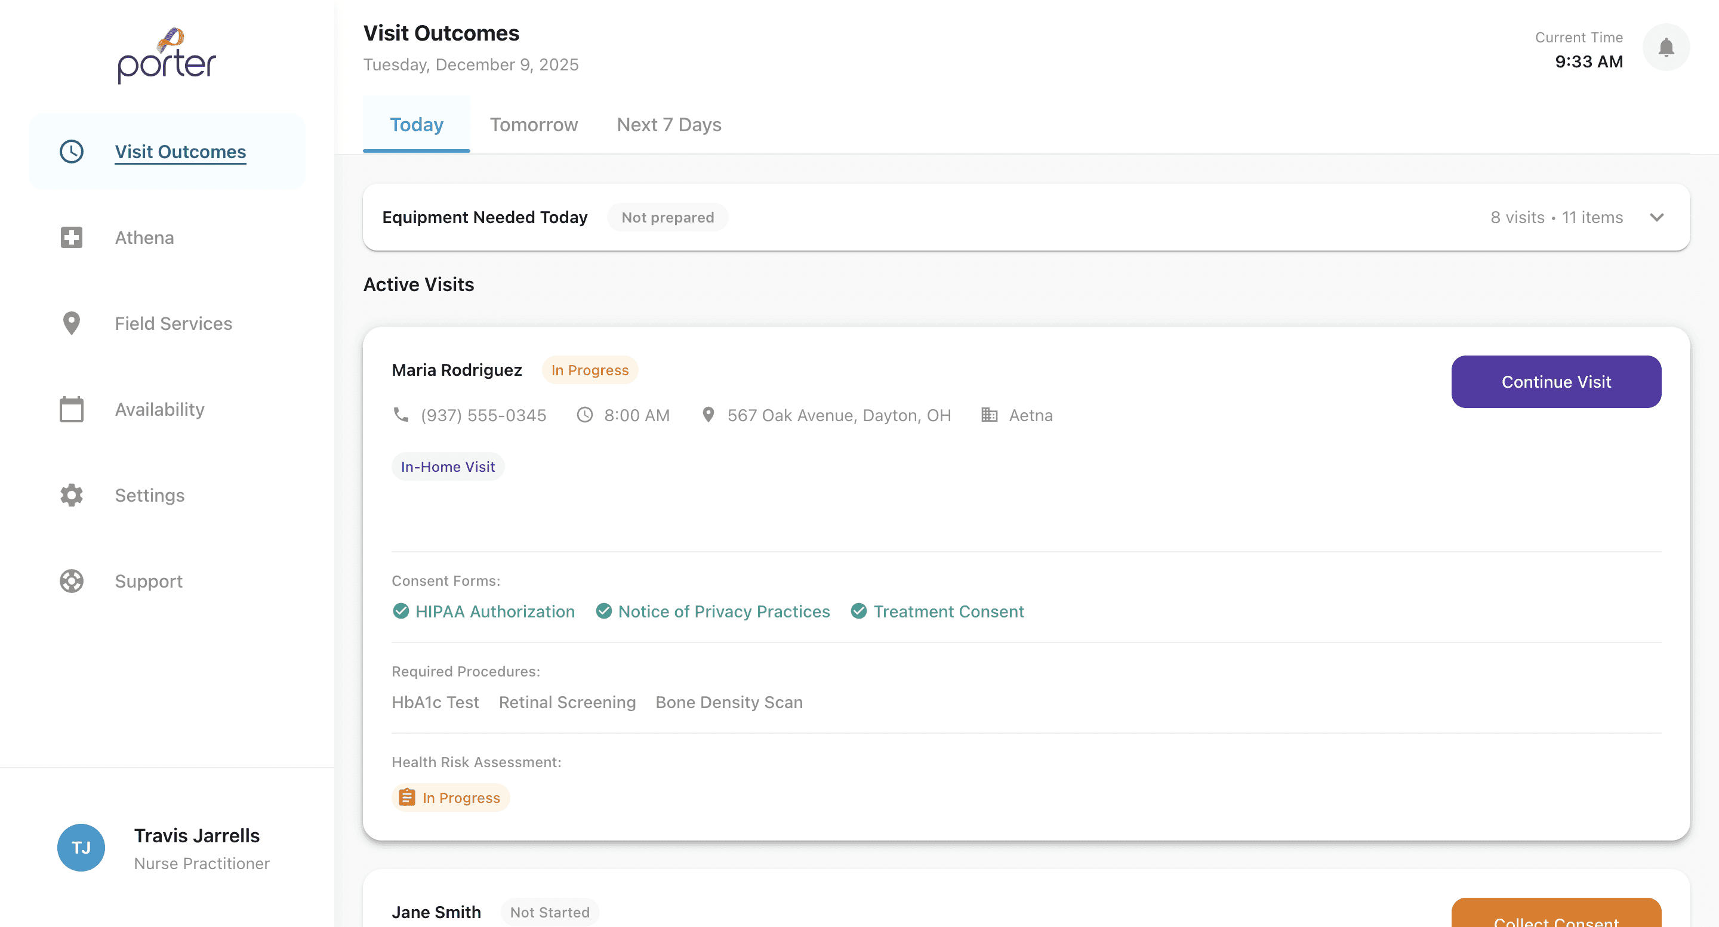Click the TJ user avatar

81,848
